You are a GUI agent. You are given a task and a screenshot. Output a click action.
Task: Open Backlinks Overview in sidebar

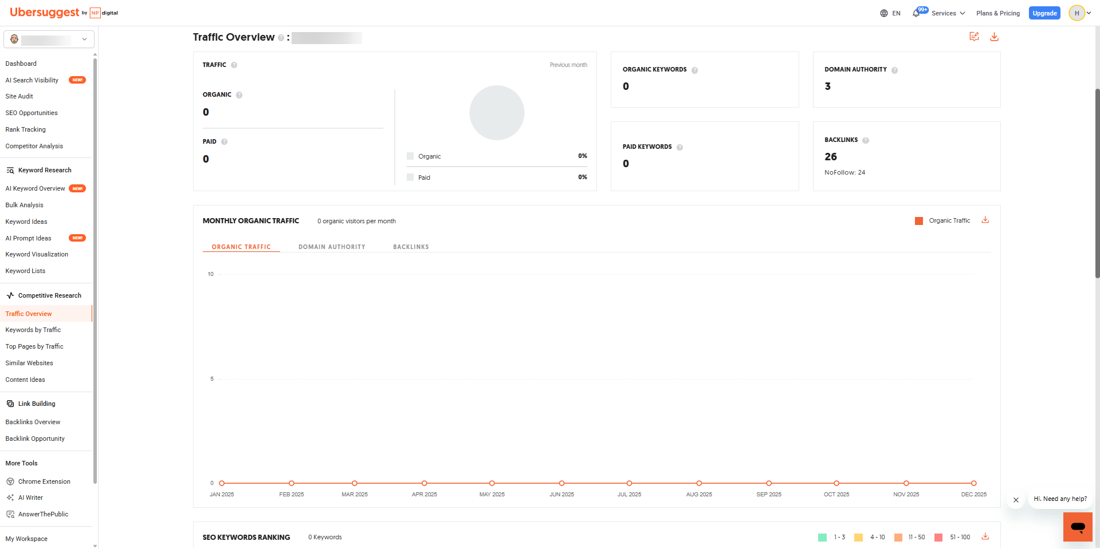pos(33,422)
